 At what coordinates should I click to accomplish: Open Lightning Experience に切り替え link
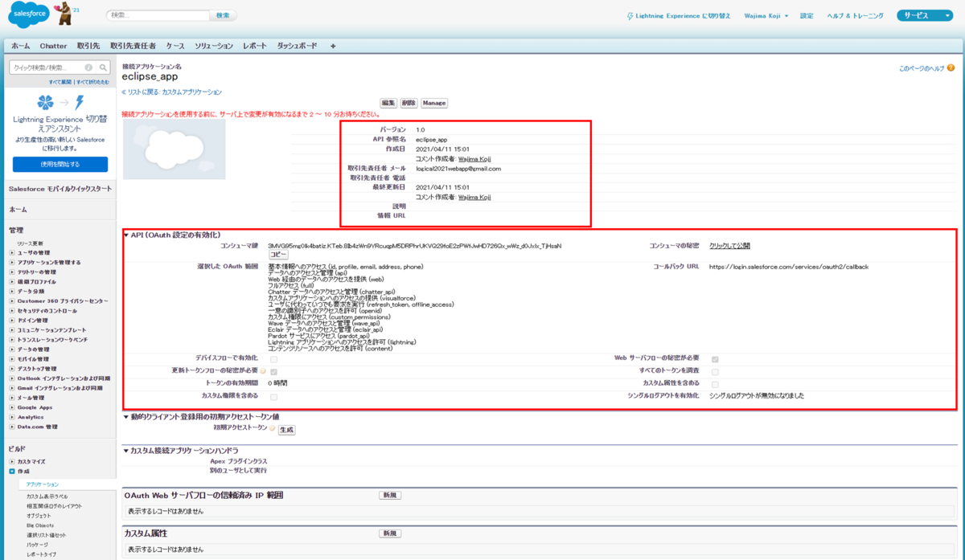684,16
